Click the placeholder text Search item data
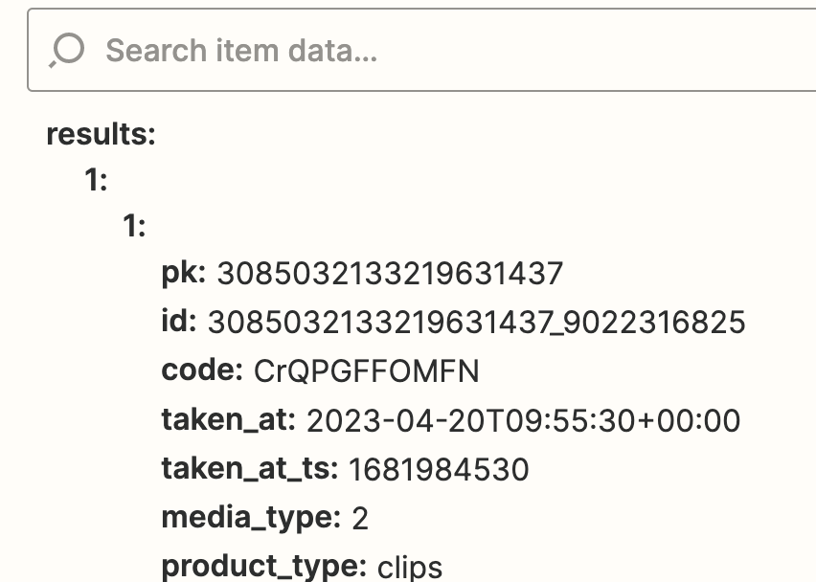This screenshot has width=816, height=582. (x=241, y=51)
